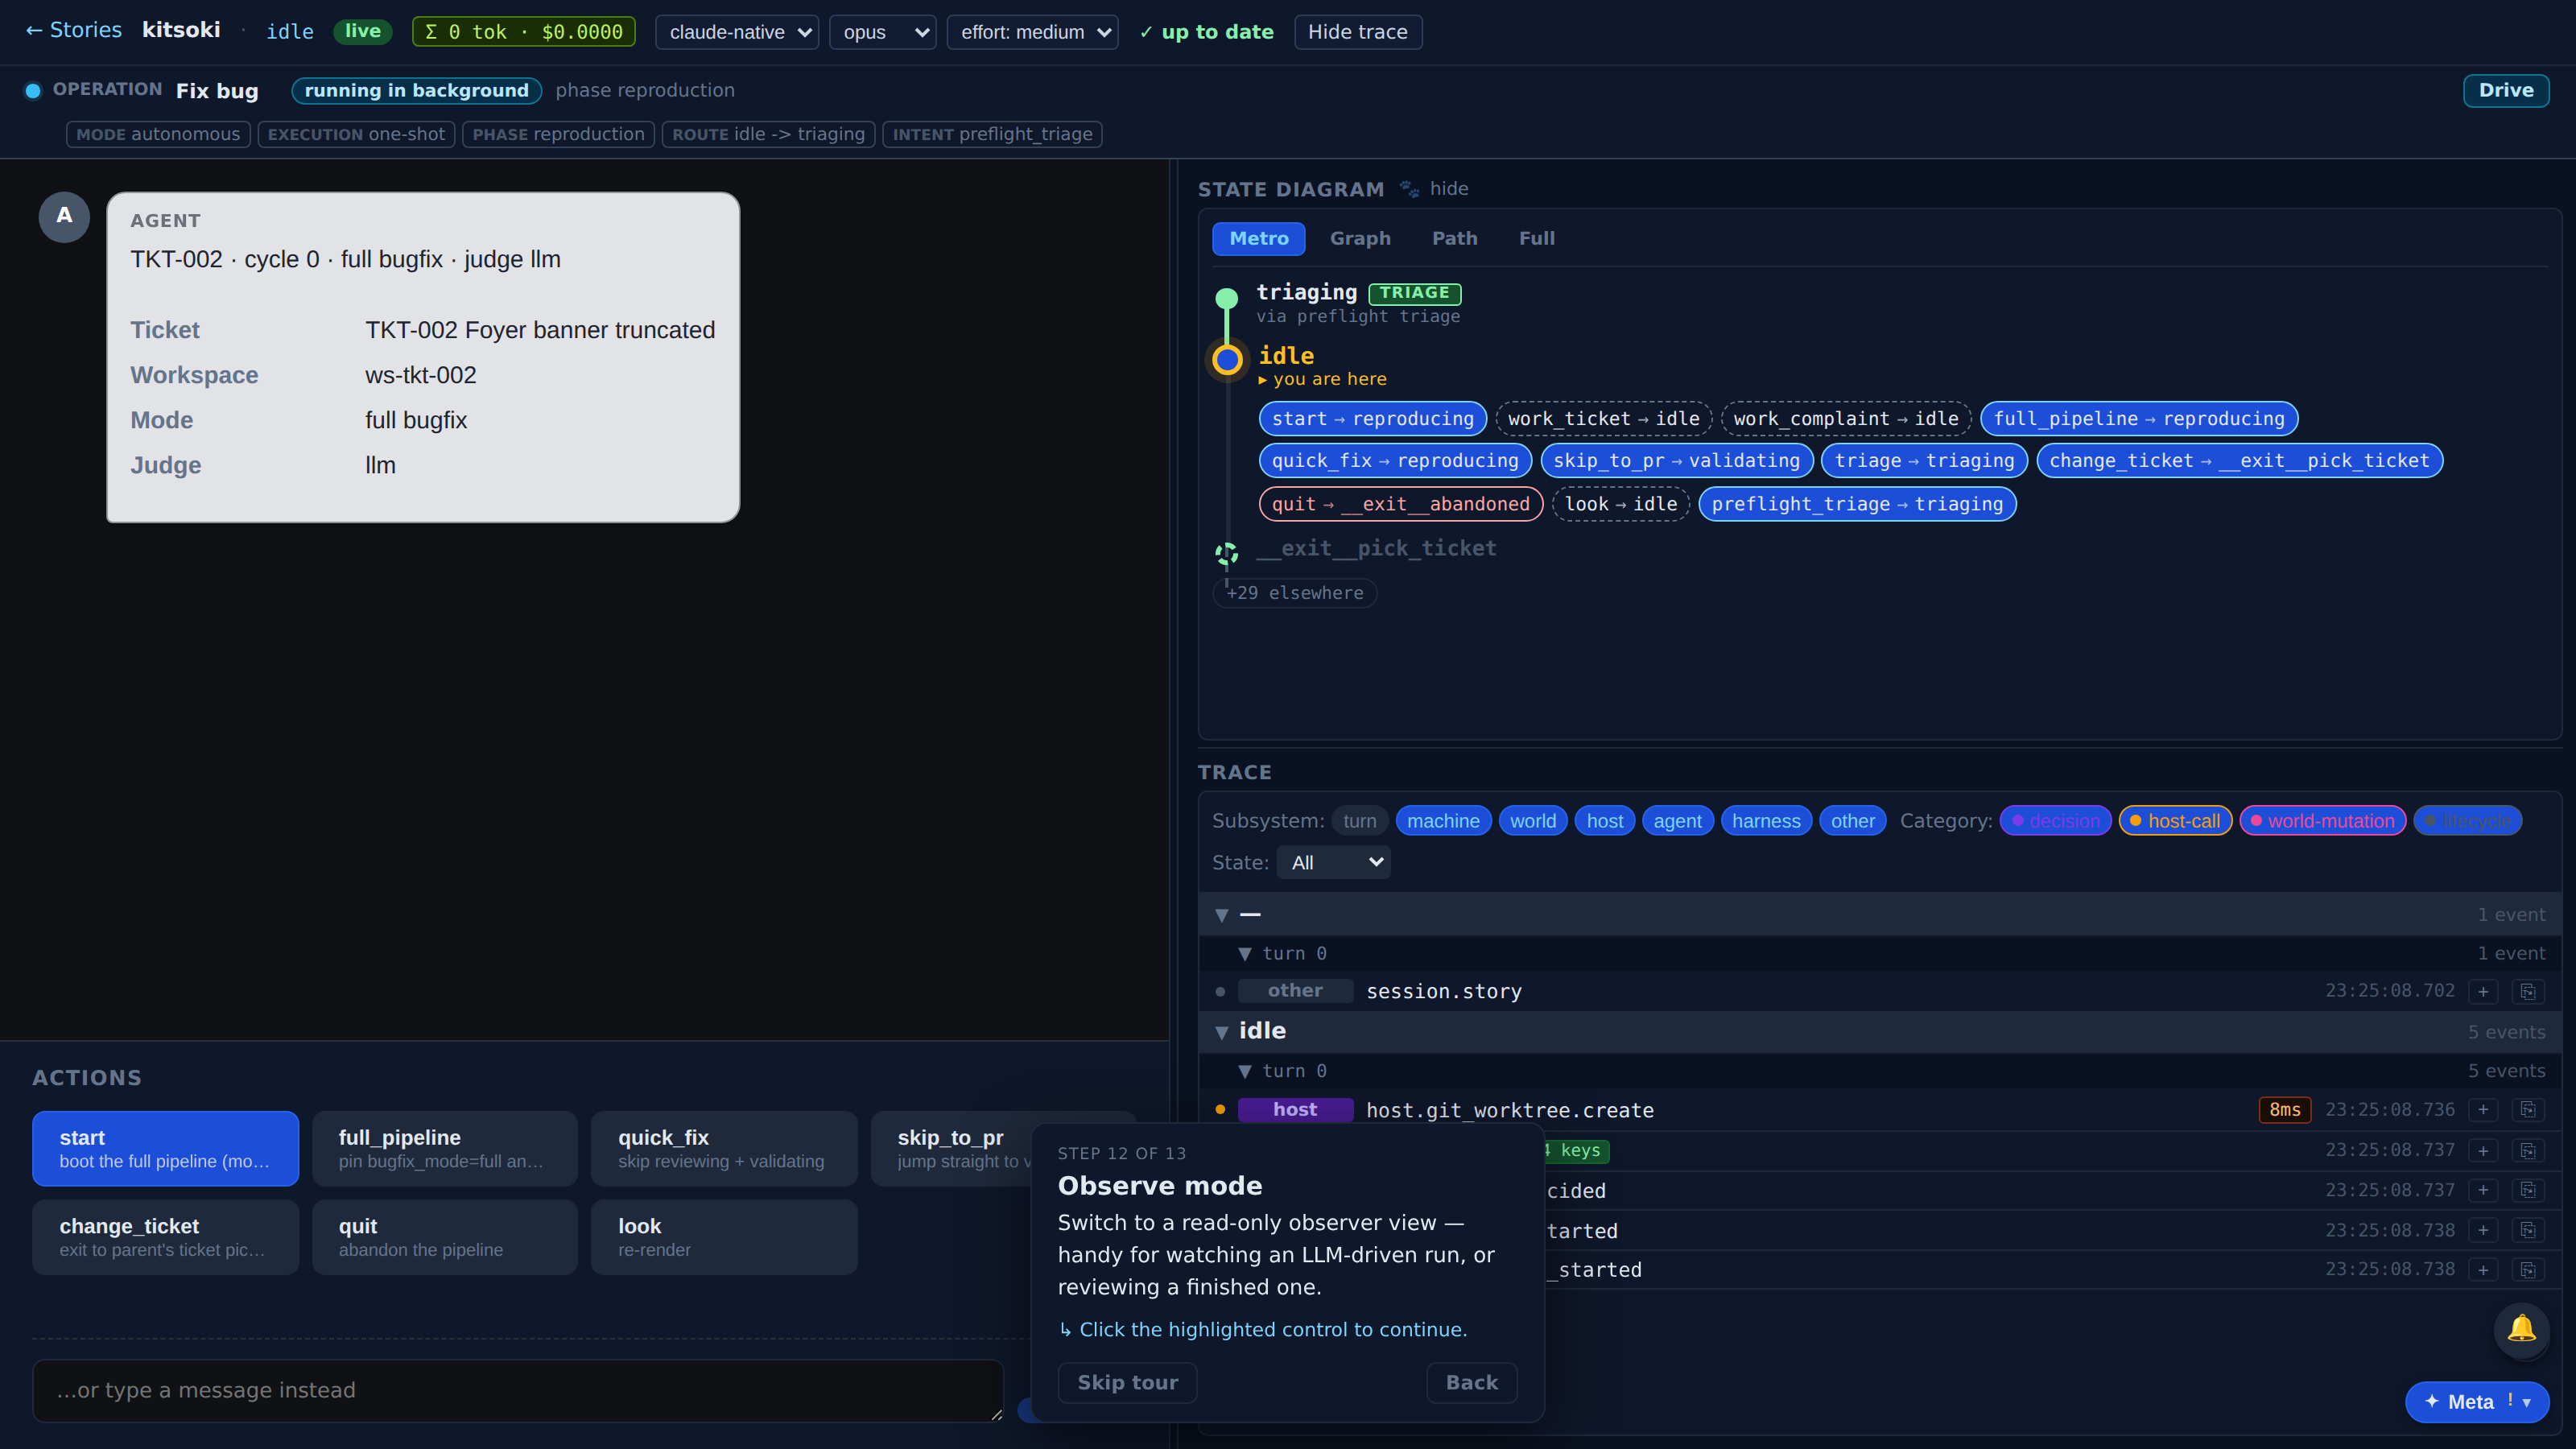Toggle the 'decision' category filter
This screenshot has width=2576, height=1449.
pyautogui.click(x=2055, y=821)
